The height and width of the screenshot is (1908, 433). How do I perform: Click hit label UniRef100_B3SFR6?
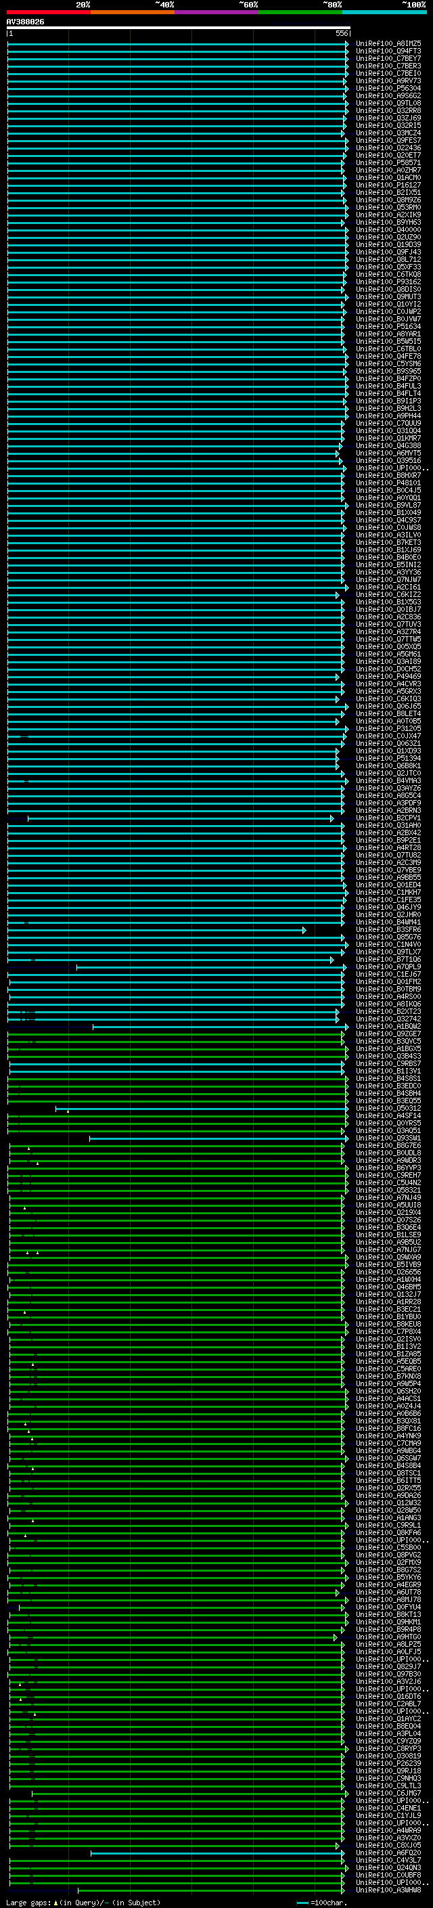[x=388, y=929]
